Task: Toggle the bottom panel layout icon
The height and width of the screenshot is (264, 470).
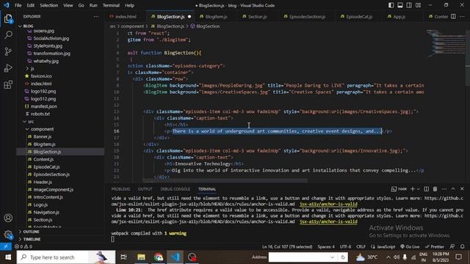Action: point(399,5)
